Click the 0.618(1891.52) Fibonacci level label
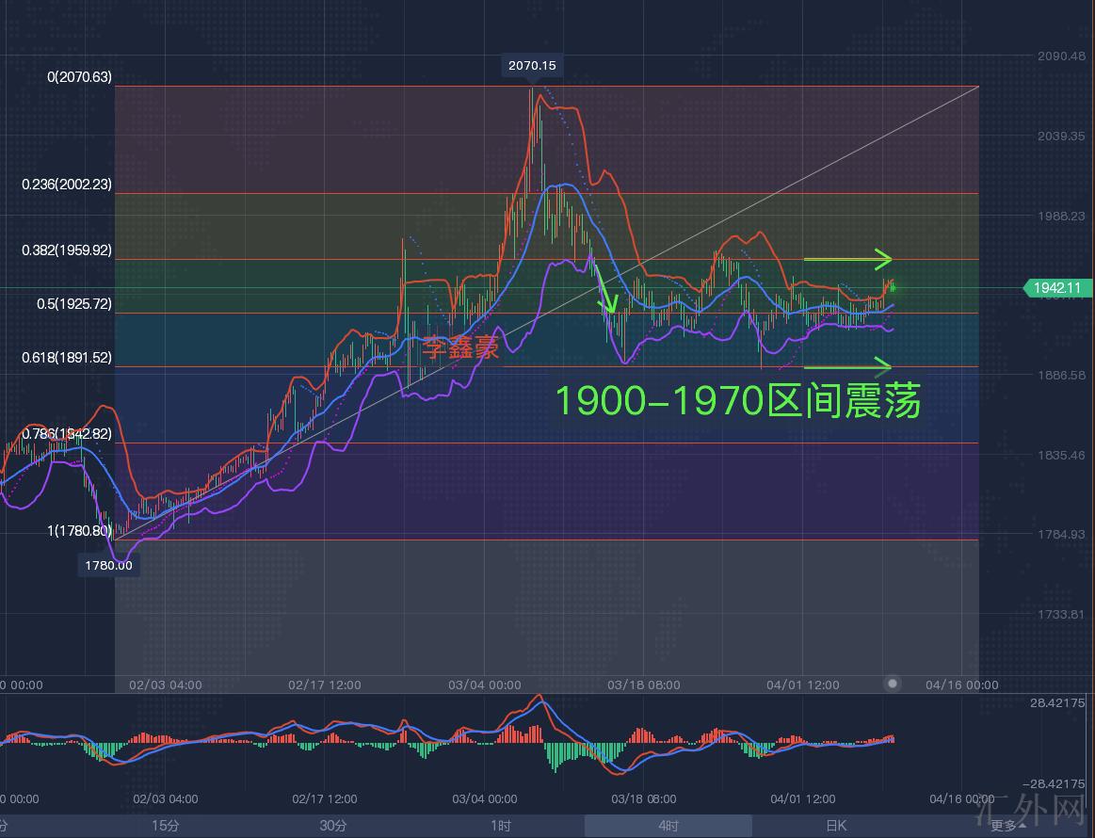1095x838 pixels. click(x=66, y=358)
